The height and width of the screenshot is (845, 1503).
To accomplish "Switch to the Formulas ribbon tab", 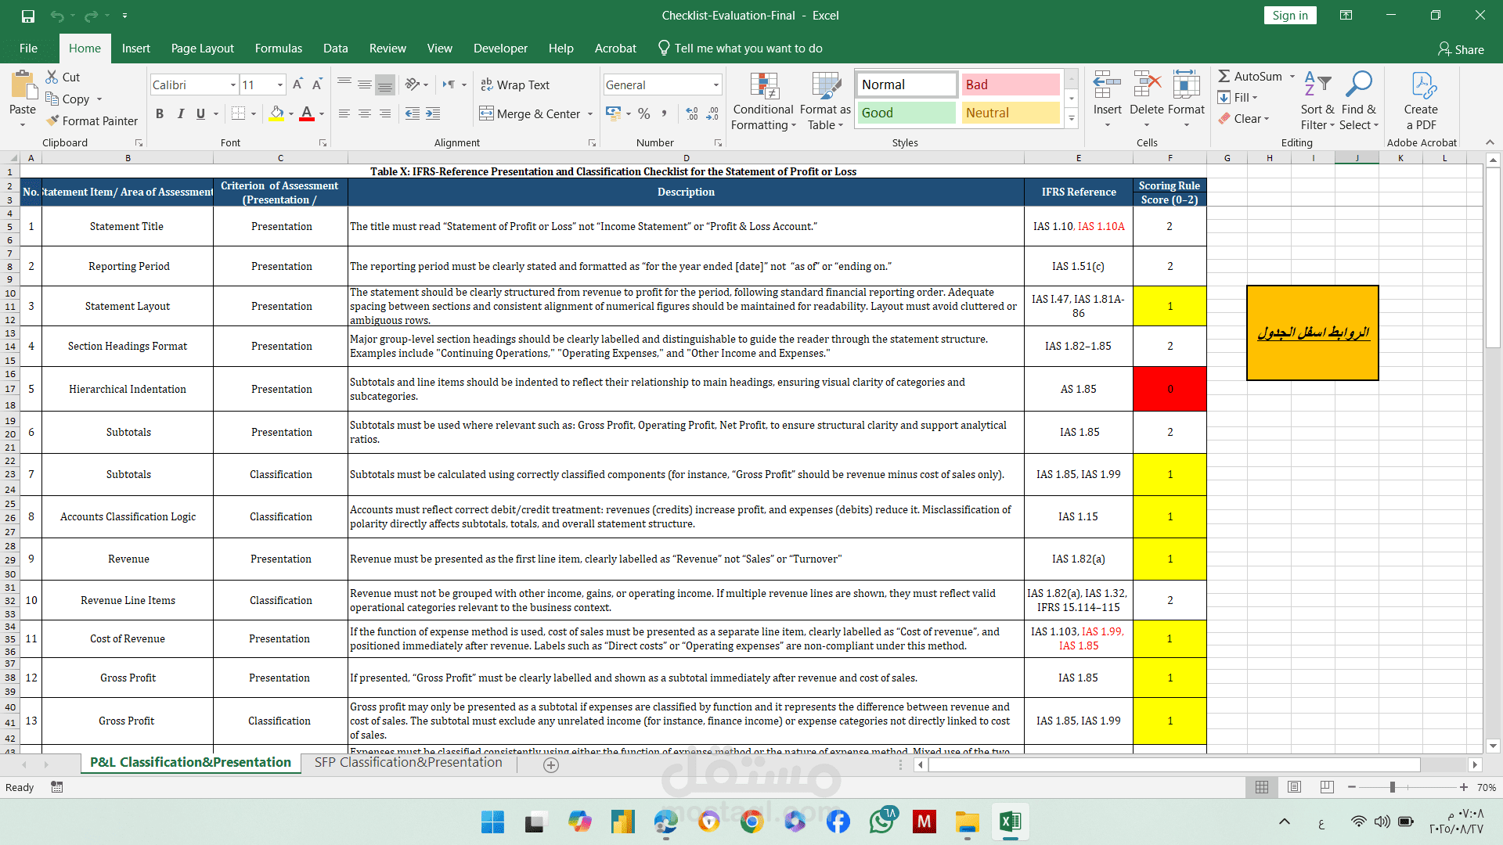I will click(x=278, y=49).
